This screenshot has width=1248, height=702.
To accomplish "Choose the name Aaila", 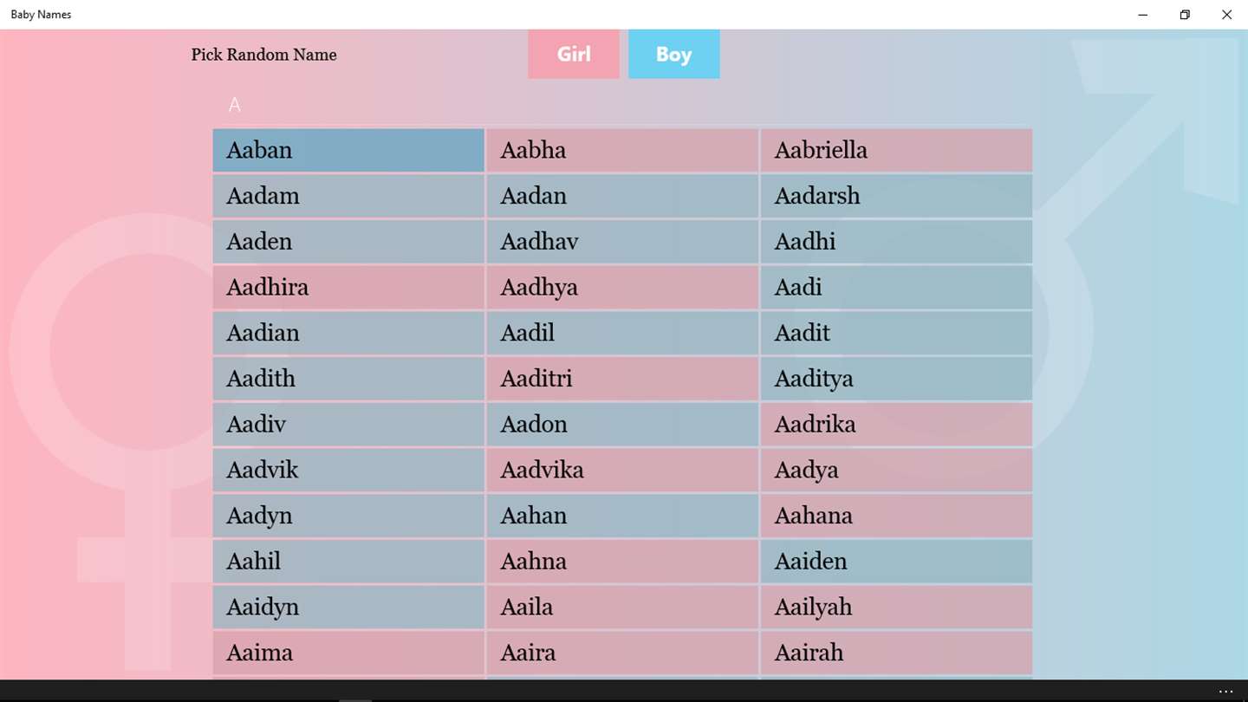I will 621,607.
